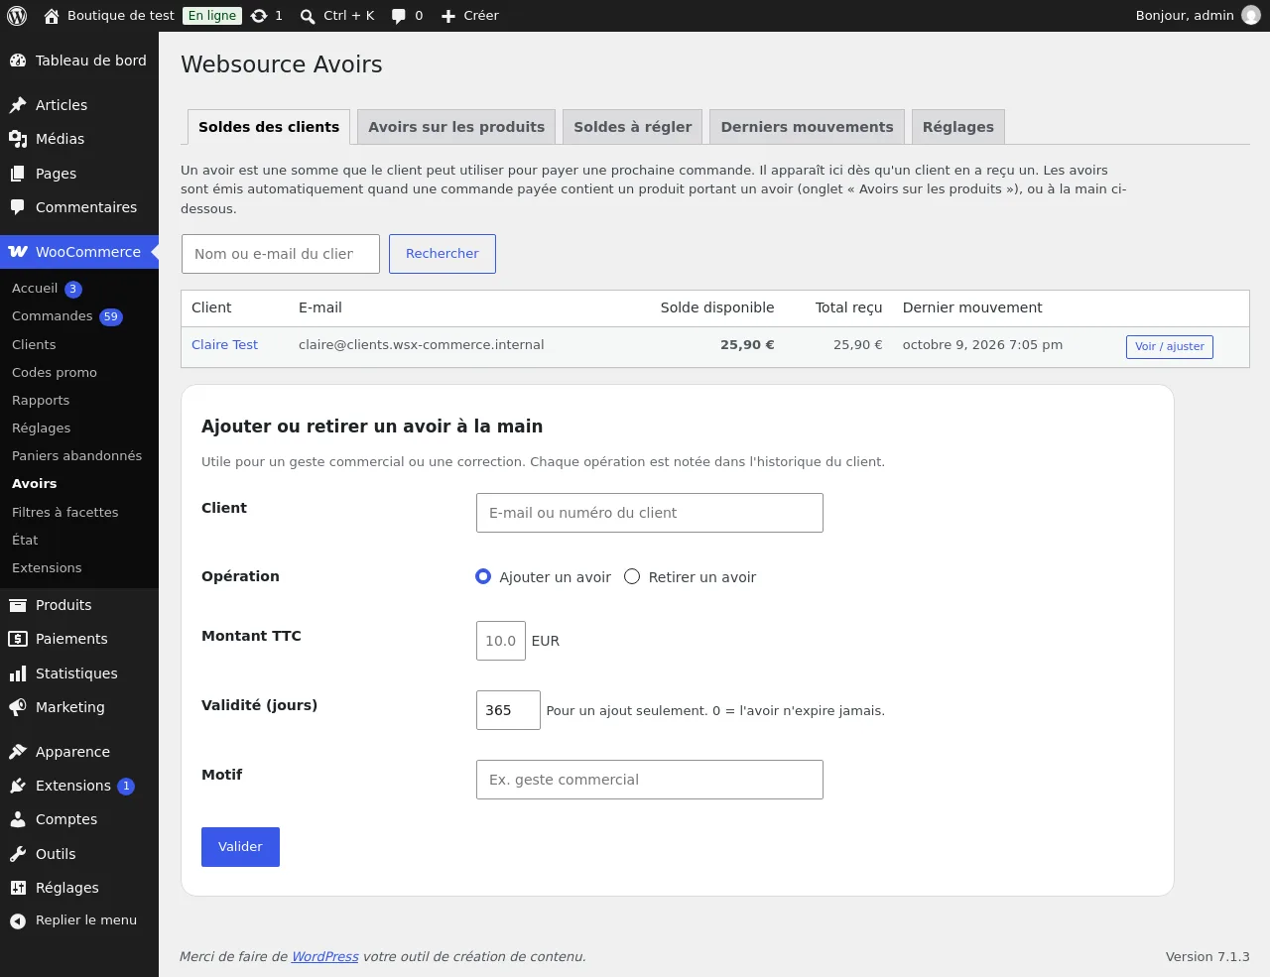Open the comments bubble icon in admin bar

(x=399, y=16)
